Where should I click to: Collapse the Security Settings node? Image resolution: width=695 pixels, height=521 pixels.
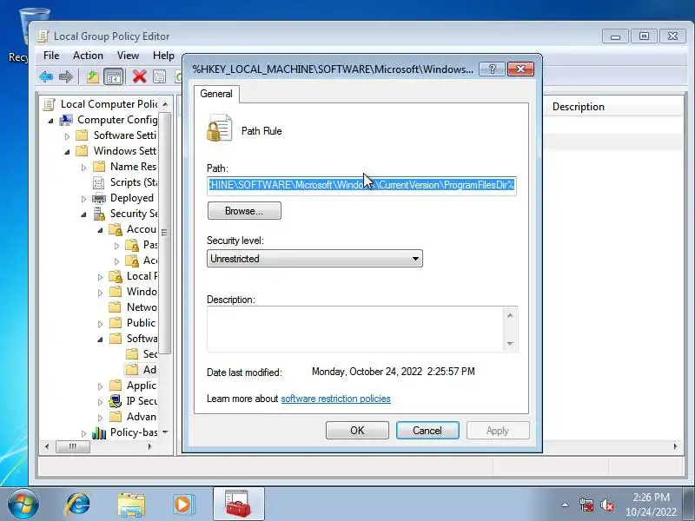83,214
